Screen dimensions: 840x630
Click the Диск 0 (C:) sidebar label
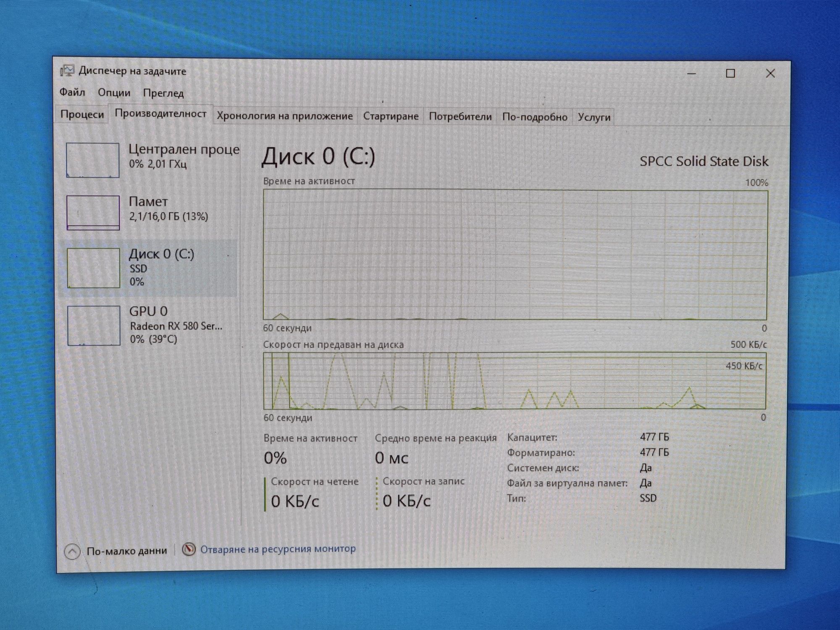[161, 254]
